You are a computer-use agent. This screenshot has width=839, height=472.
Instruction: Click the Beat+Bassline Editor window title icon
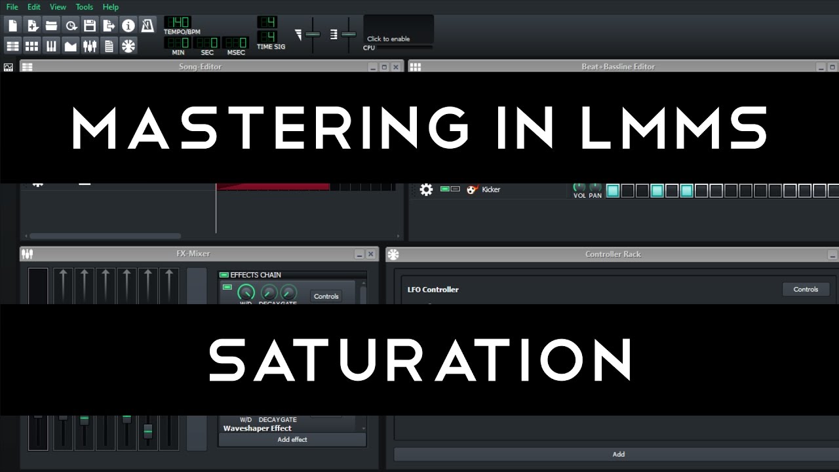coord(416,67)
